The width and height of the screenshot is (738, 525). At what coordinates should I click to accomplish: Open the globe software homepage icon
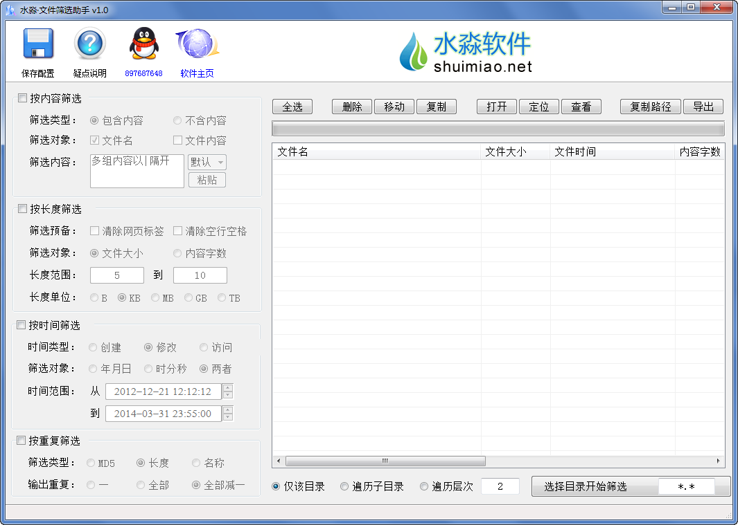[197, 44]
